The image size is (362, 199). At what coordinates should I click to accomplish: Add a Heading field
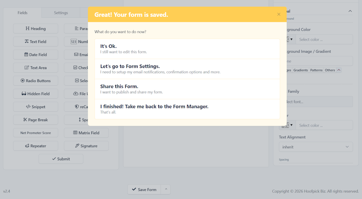tap(35, 29)
